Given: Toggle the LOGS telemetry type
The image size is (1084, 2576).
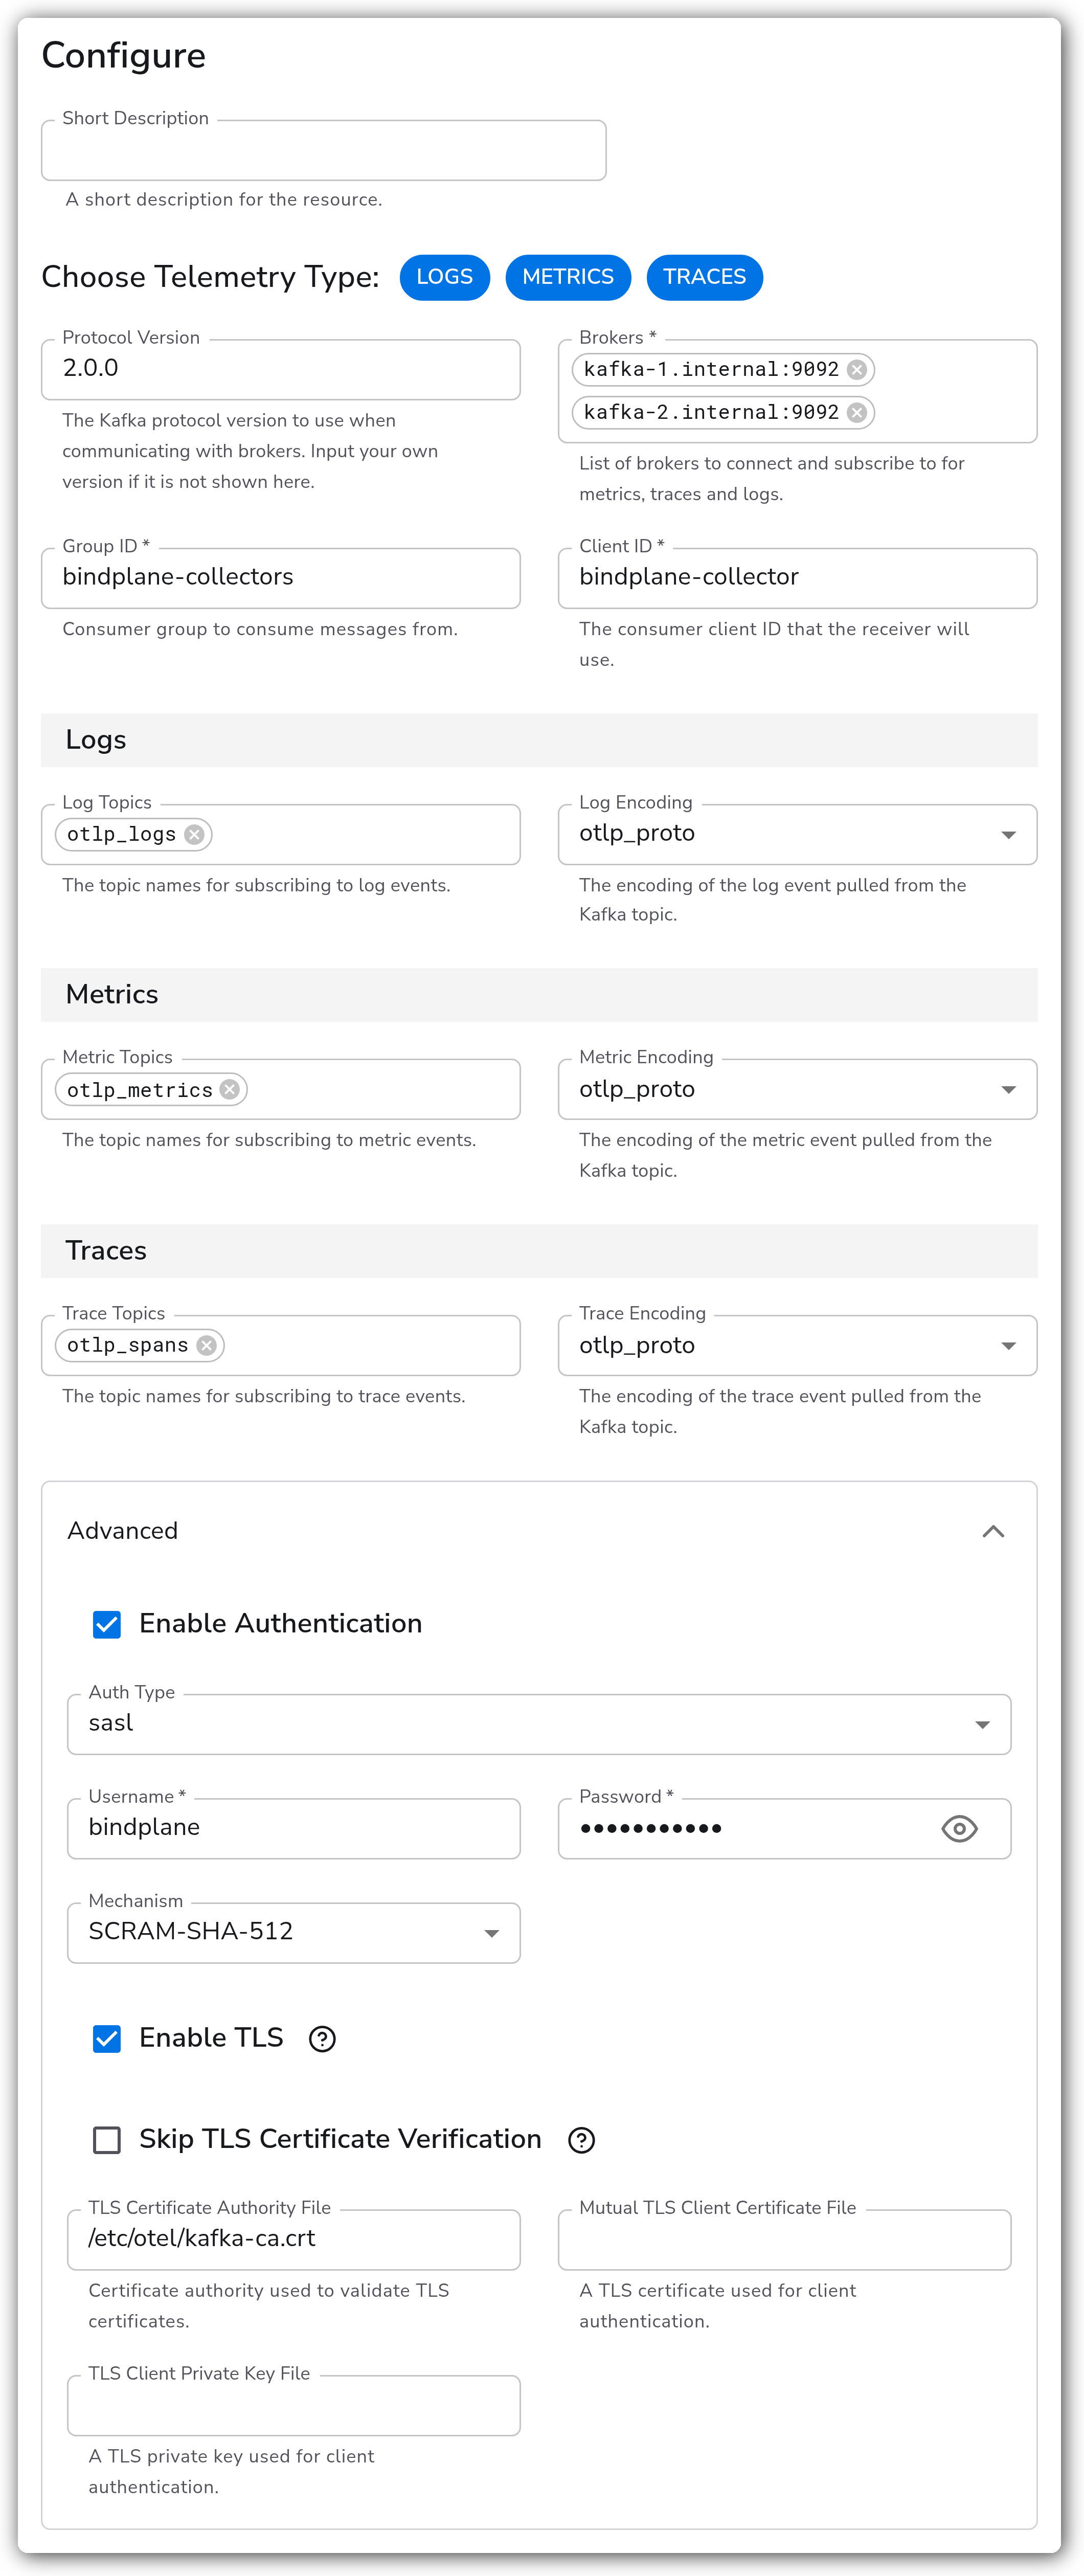Looking at the screenshot, I should [x=444, y=277].
